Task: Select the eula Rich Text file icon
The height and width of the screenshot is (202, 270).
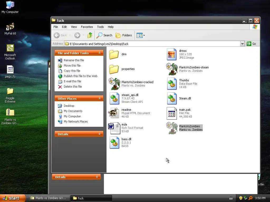Action: [114, 128]
